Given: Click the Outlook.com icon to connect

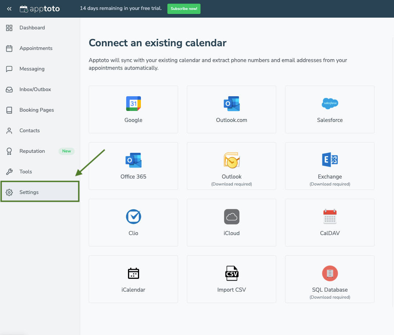Looking at the screenshot, I should click(x=231, y=104).
